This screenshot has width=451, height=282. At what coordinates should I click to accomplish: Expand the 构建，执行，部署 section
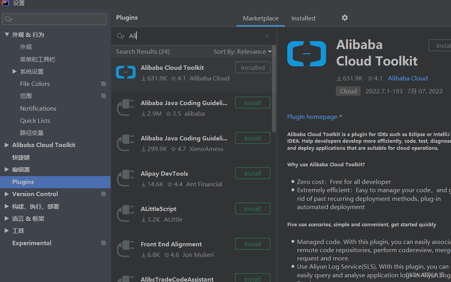pyautogui.click(x=7, y=206)
